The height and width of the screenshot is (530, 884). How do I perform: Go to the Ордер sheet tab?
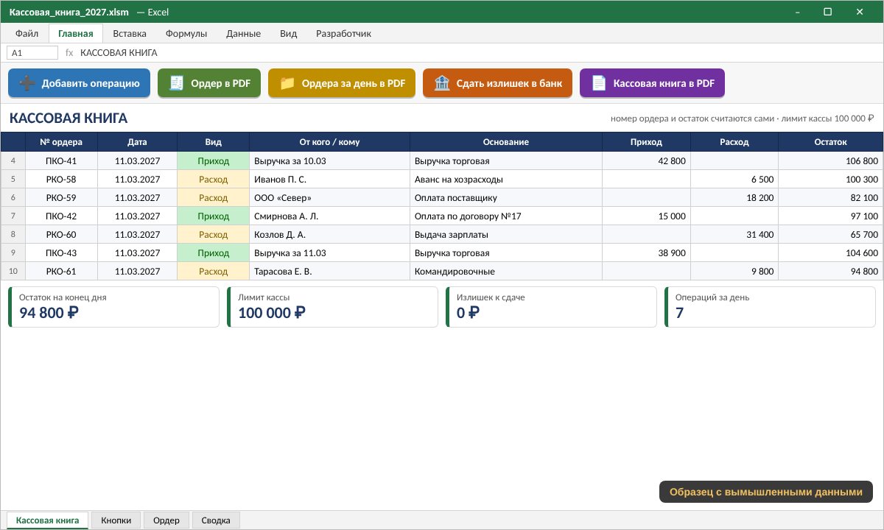(166, 520)
